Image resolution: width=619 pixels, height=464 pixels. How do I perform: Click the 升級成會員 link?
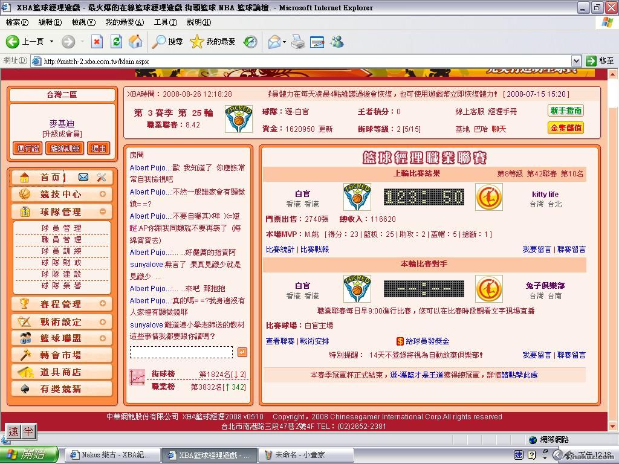62,134
